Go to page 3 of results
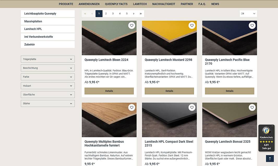This screenshot has height=166, width=278. (113, 13)
